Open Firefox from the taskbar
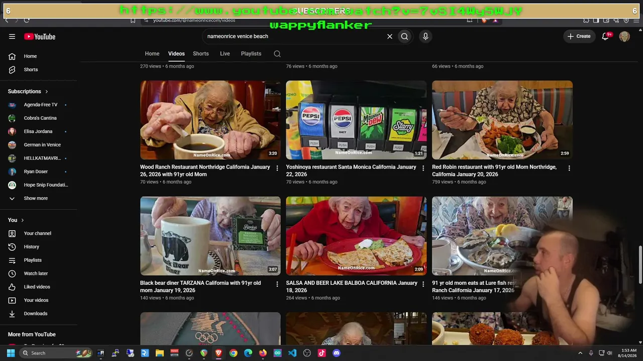 263,353
